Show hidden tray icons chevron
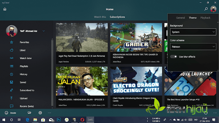Viewport: 219px width, 123px height. 170,120
